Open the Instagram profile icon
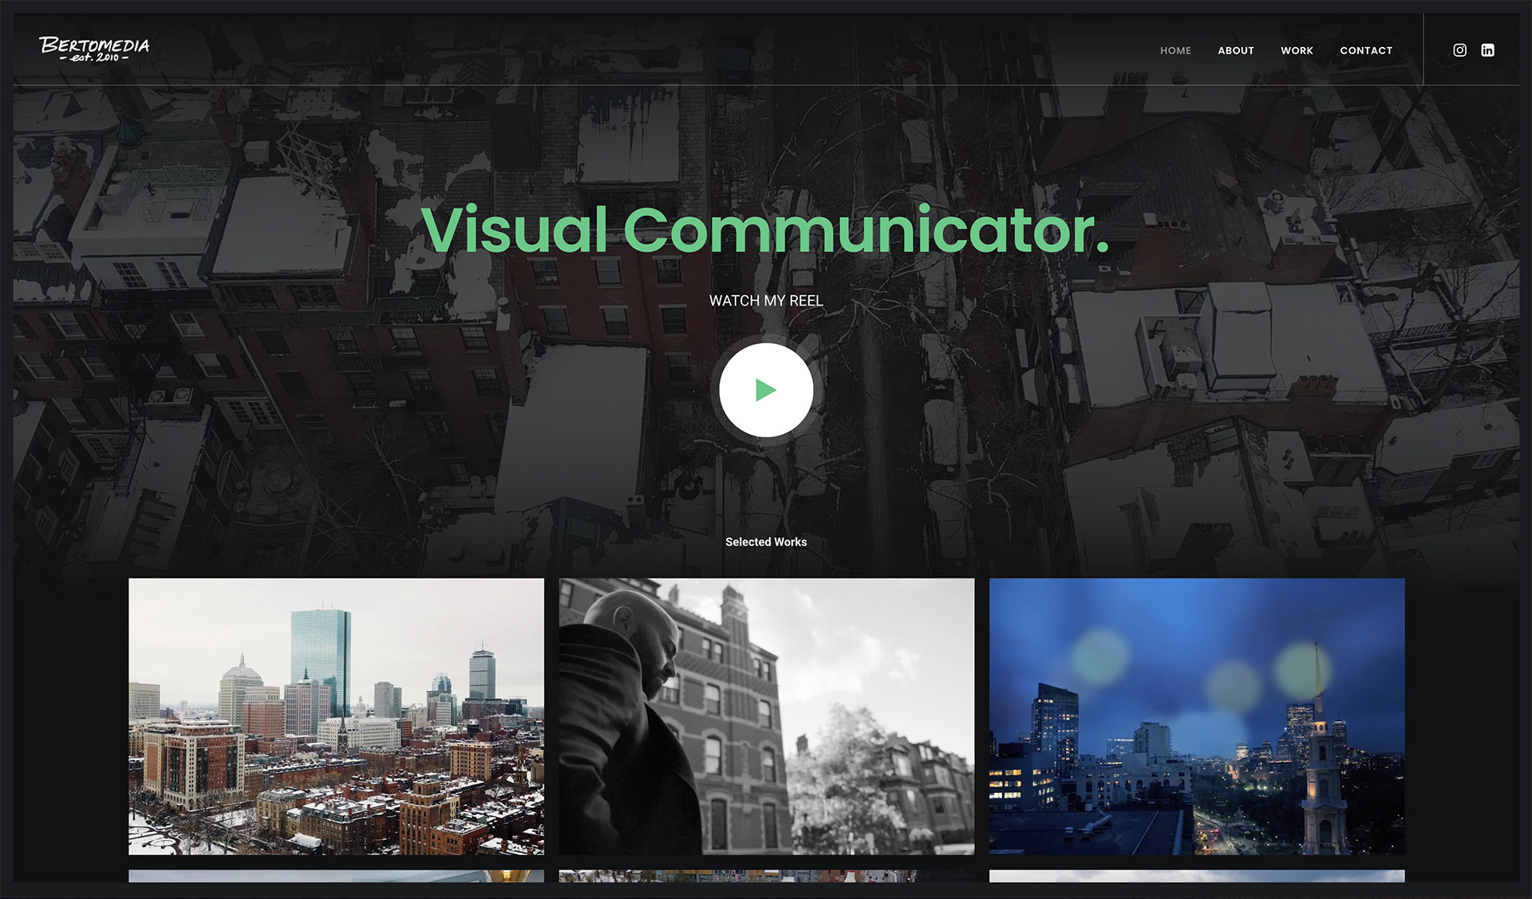 pos(1459,50)
